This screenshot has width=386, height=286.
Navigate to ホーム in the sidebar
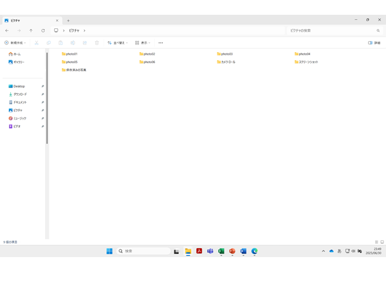17,54
